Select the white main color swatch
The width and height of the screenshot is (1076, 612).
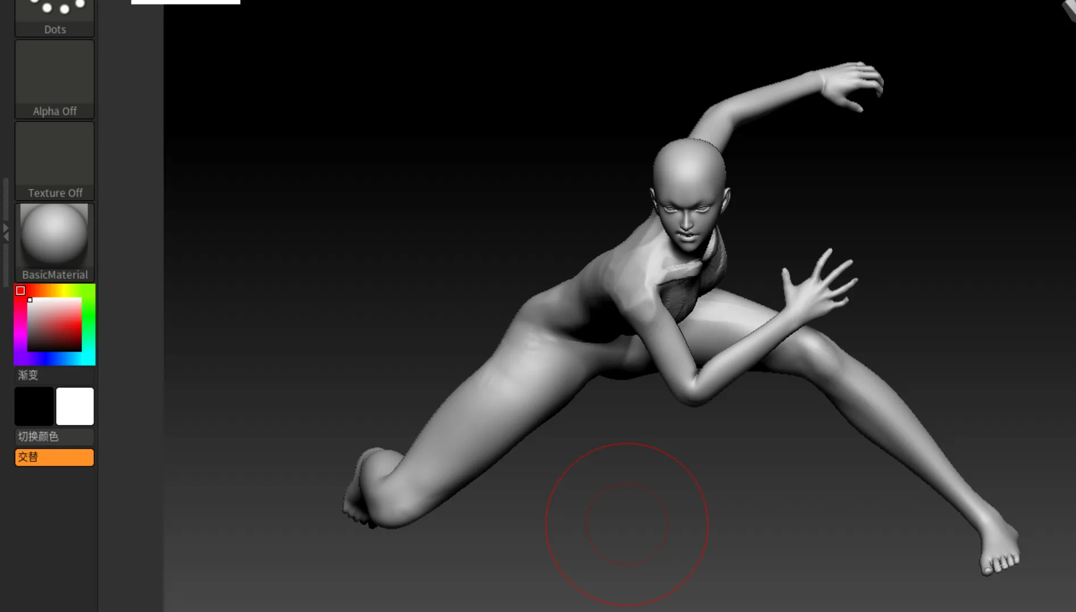pyautogui.click(x=75, y=406)
